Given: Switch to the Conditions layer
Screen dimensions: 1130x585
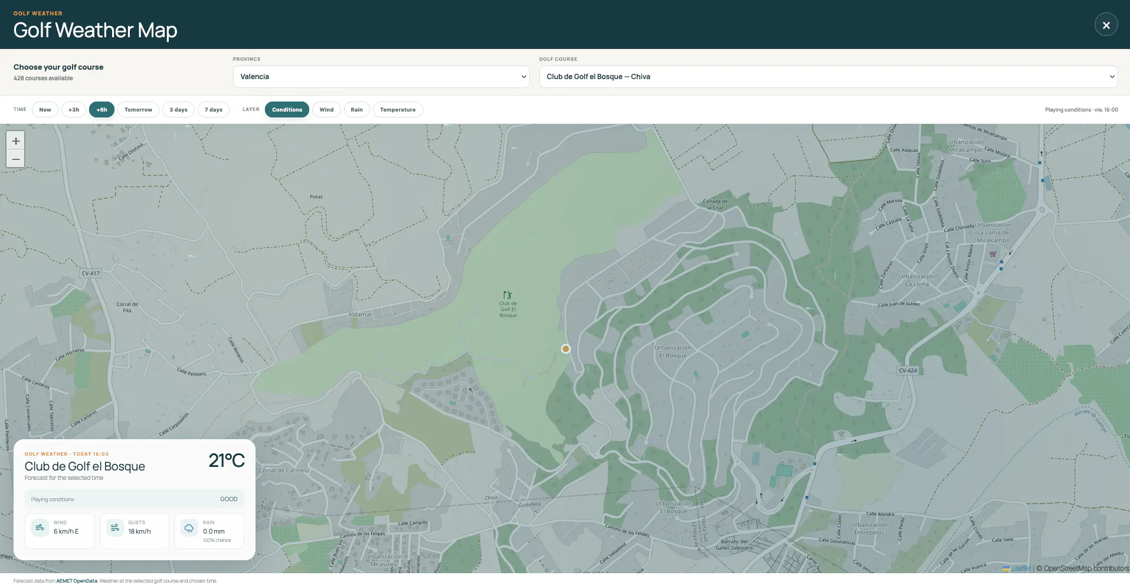Looking at the screenshot, I should (287, 110).
